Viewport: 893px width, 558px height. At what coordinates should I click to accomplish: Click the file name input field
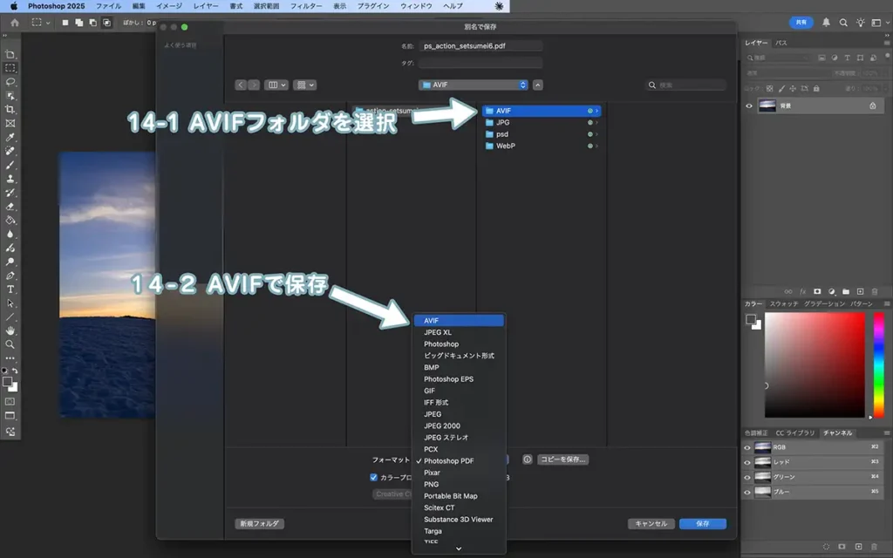pos(481,45)
